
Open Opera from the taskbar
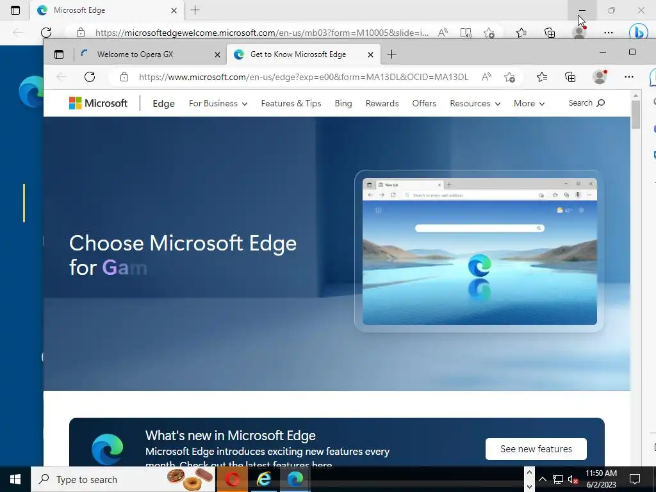[x=232, y=479]
